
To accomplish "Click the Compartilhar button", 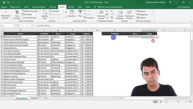I will 184,7.
